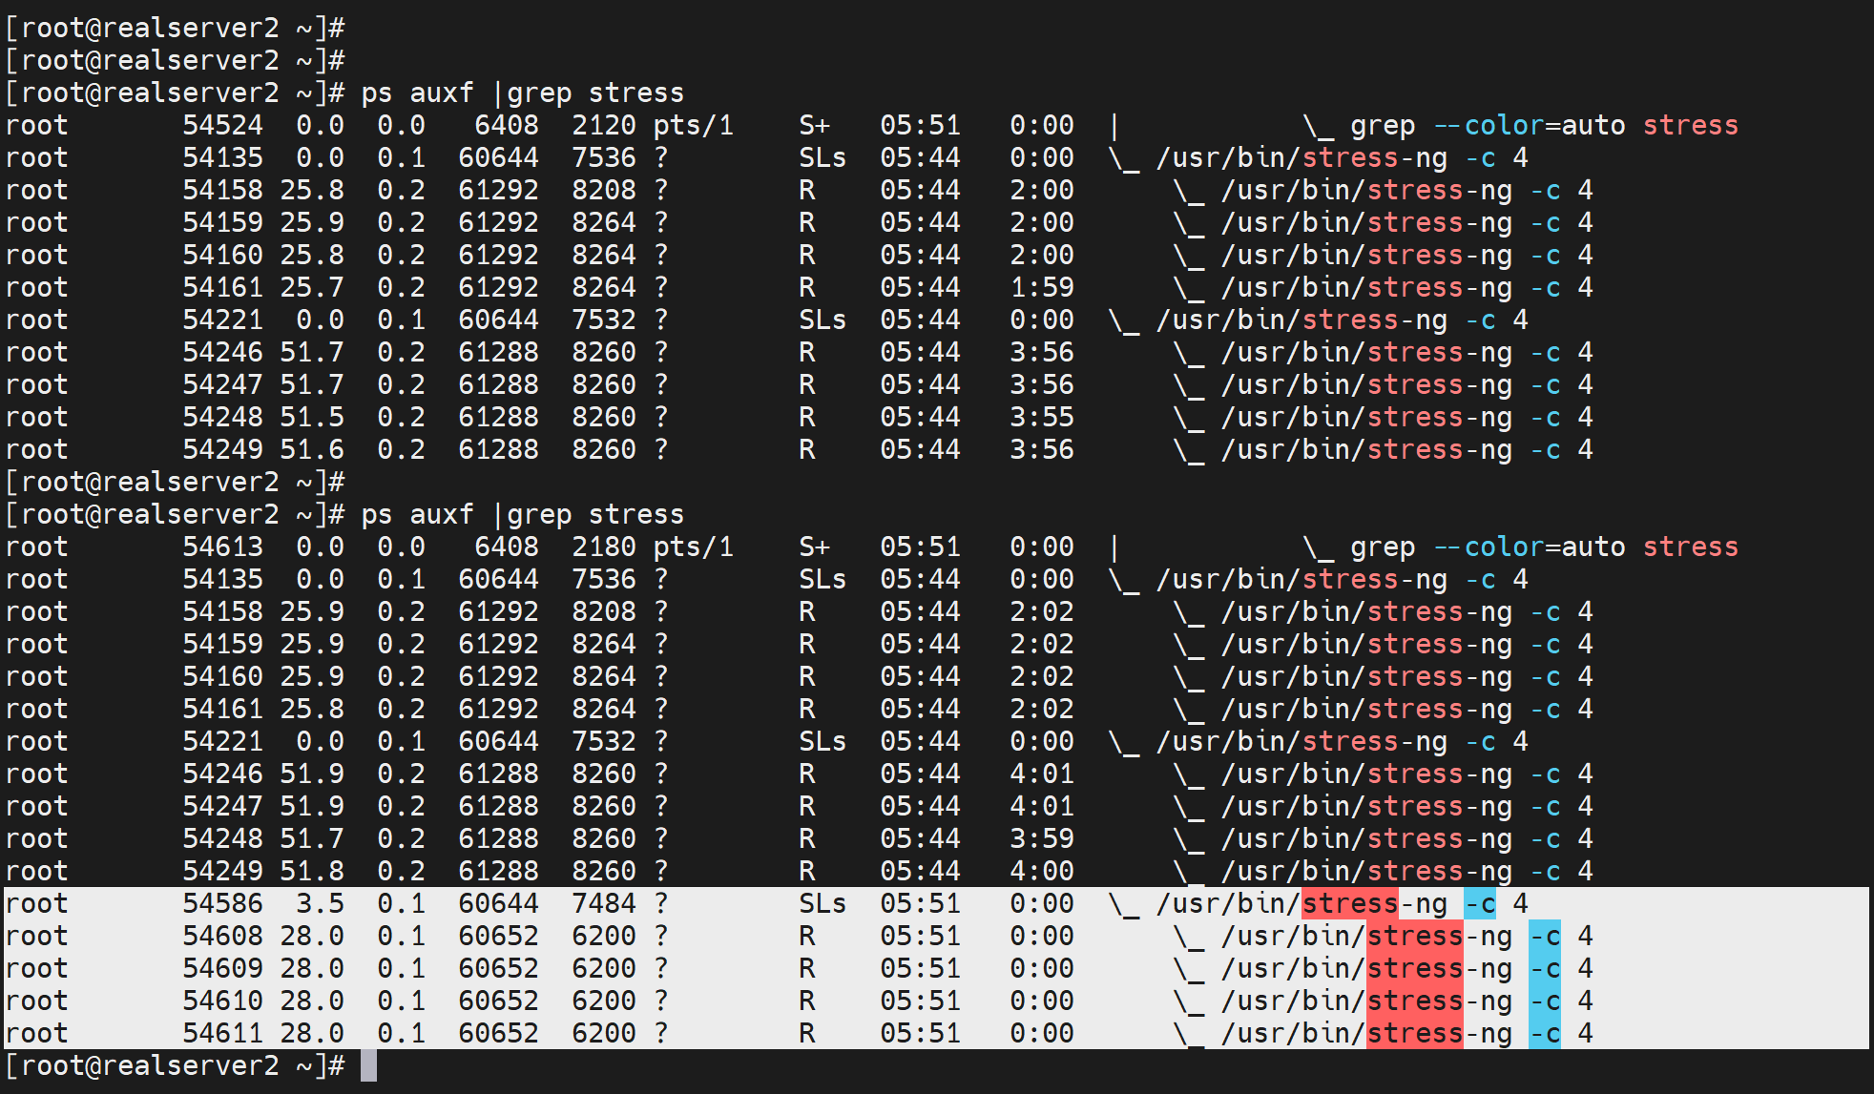Click the first 'ps auxf |grep stress' command
The width and height of the screenshot is (1874, 1094).
pyautogui.click(x=522, y=93)
